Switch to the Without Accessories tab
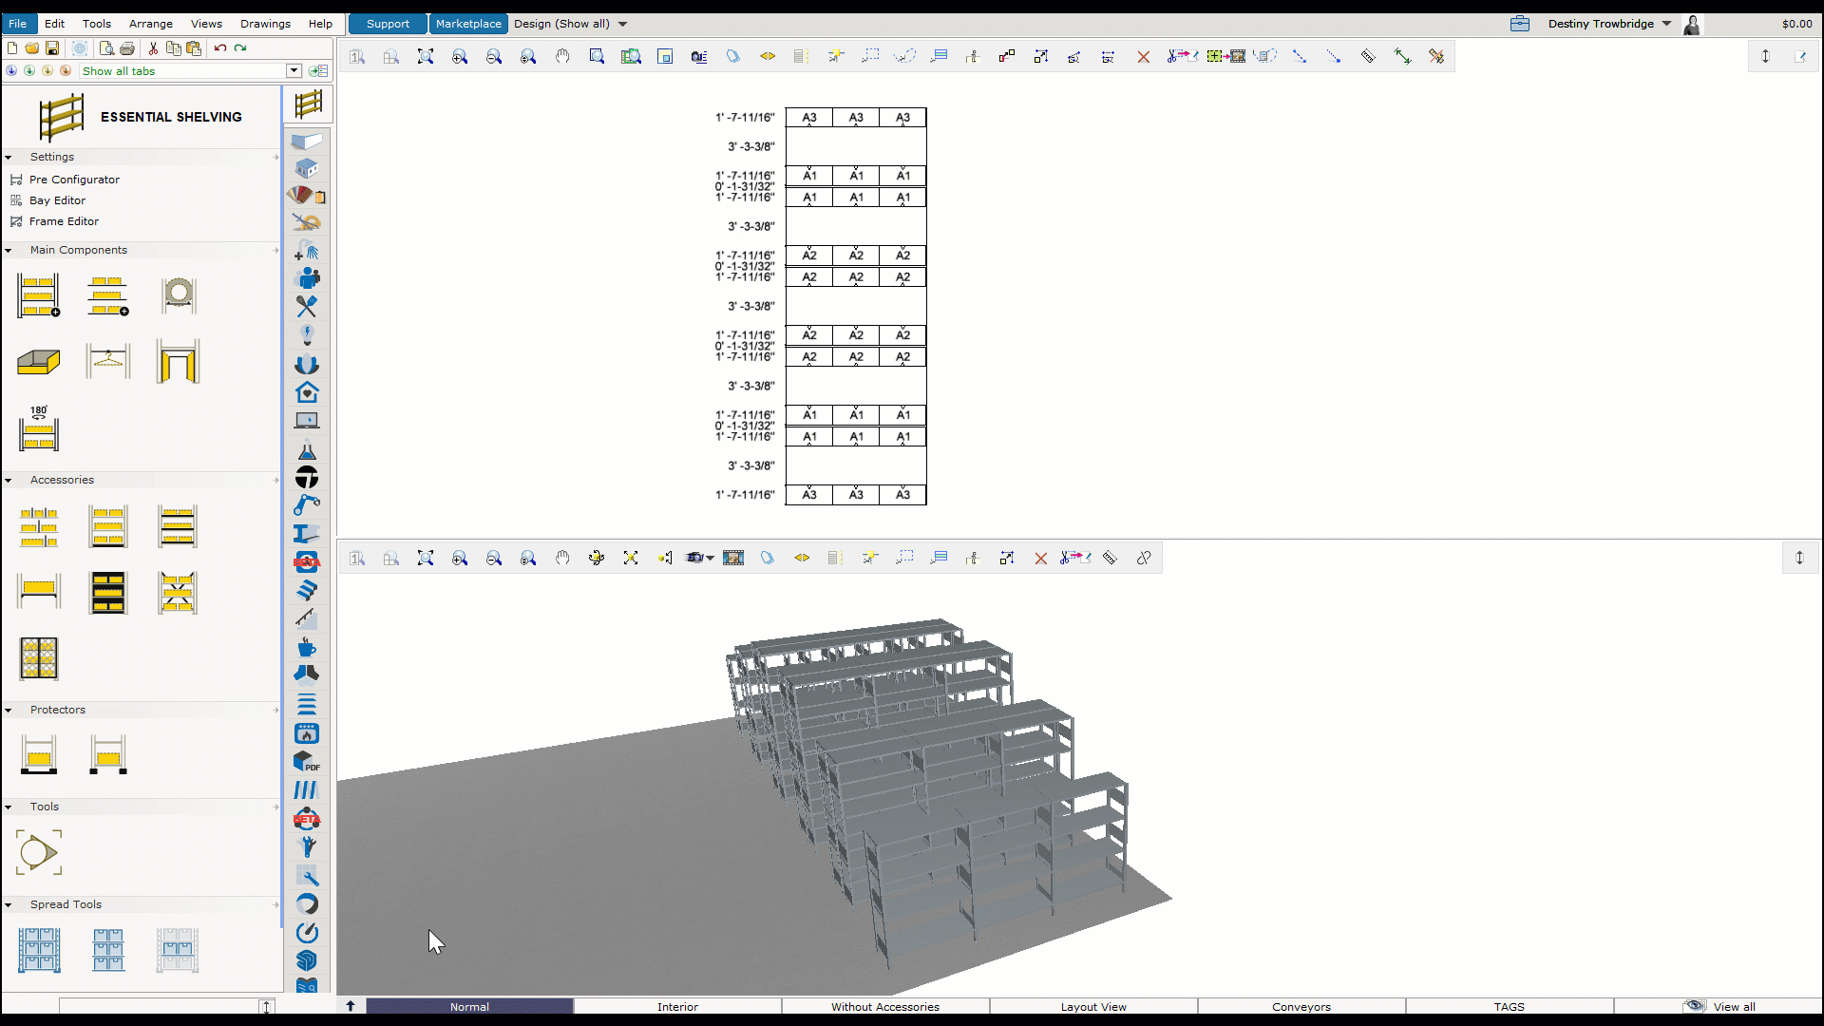Screen dimensions: 1824x1026 885,1007
